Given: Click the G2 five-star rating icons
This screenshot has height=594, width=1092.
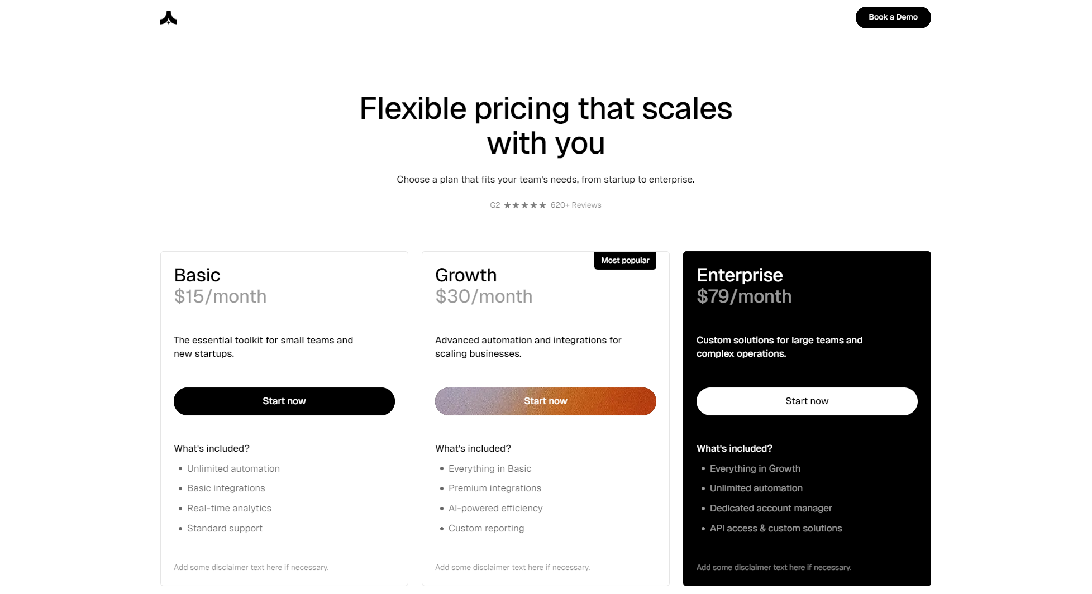Looking at the screenshot, I should click(524, 205).
